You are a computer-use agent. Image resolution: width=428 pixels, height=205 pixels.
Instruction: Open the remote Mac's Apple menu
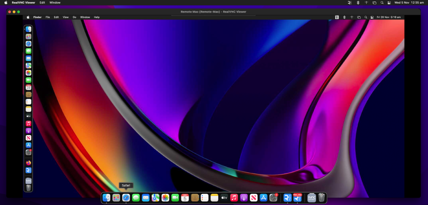coord(28,17)
